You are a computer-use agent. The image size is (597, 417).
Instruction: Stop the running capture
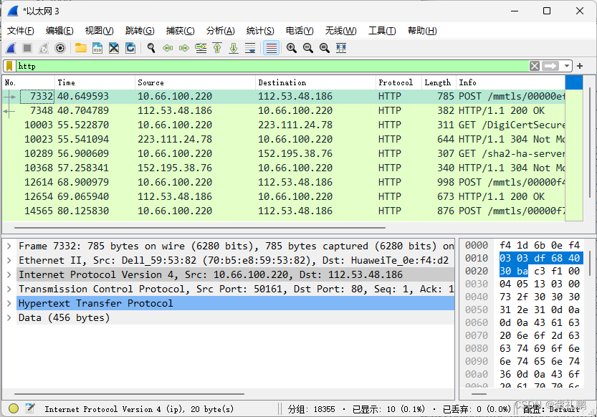point(27,48)
